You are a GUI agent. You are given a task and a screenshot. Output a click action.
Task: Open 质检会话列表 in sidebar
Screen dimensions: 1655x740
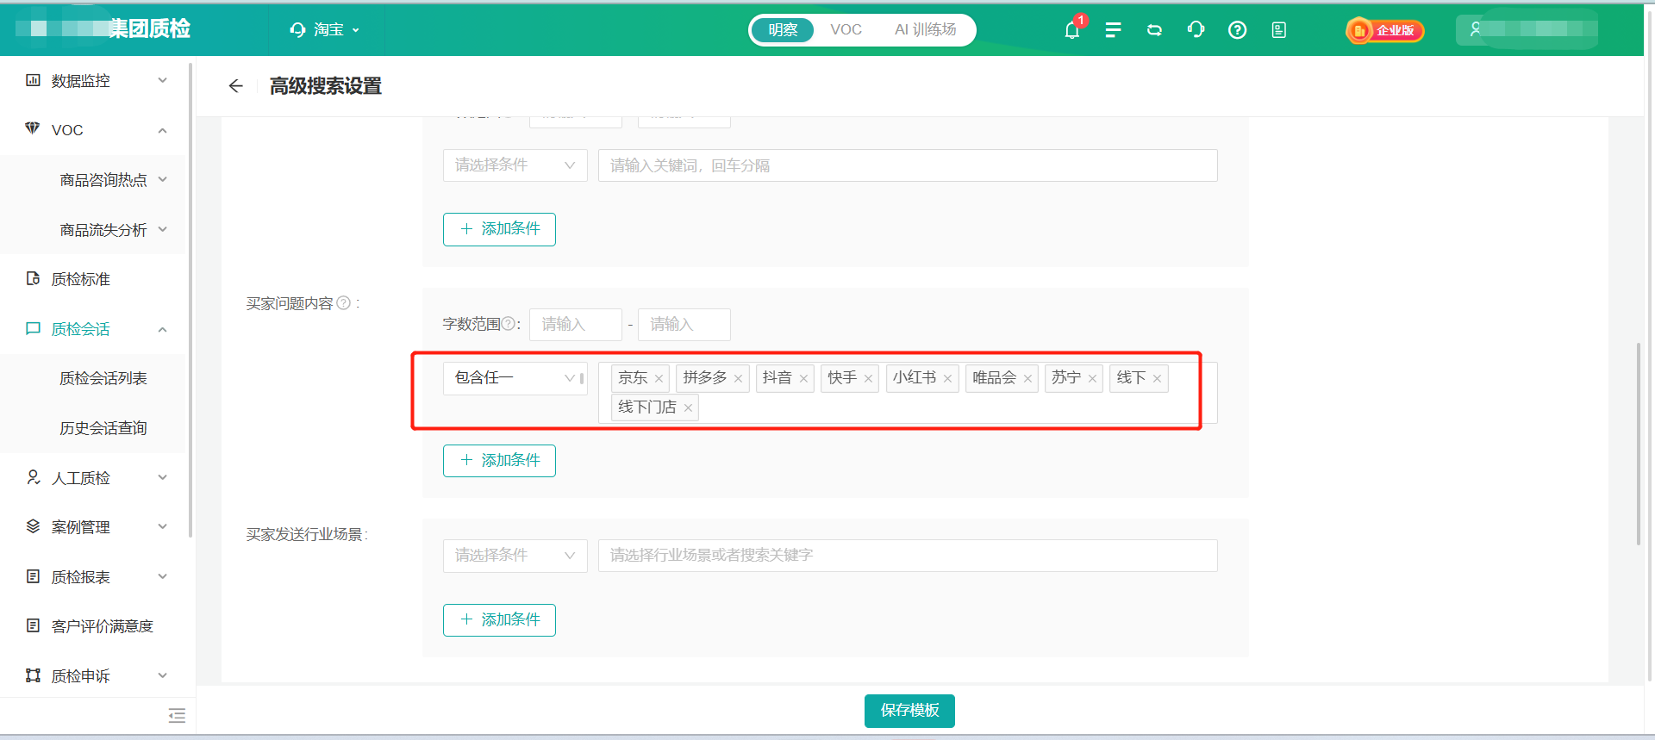[x=103, y=378]
